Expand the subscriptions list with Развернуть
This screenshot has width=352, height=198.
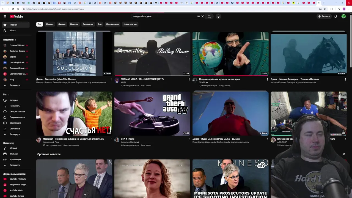(16, 85)
